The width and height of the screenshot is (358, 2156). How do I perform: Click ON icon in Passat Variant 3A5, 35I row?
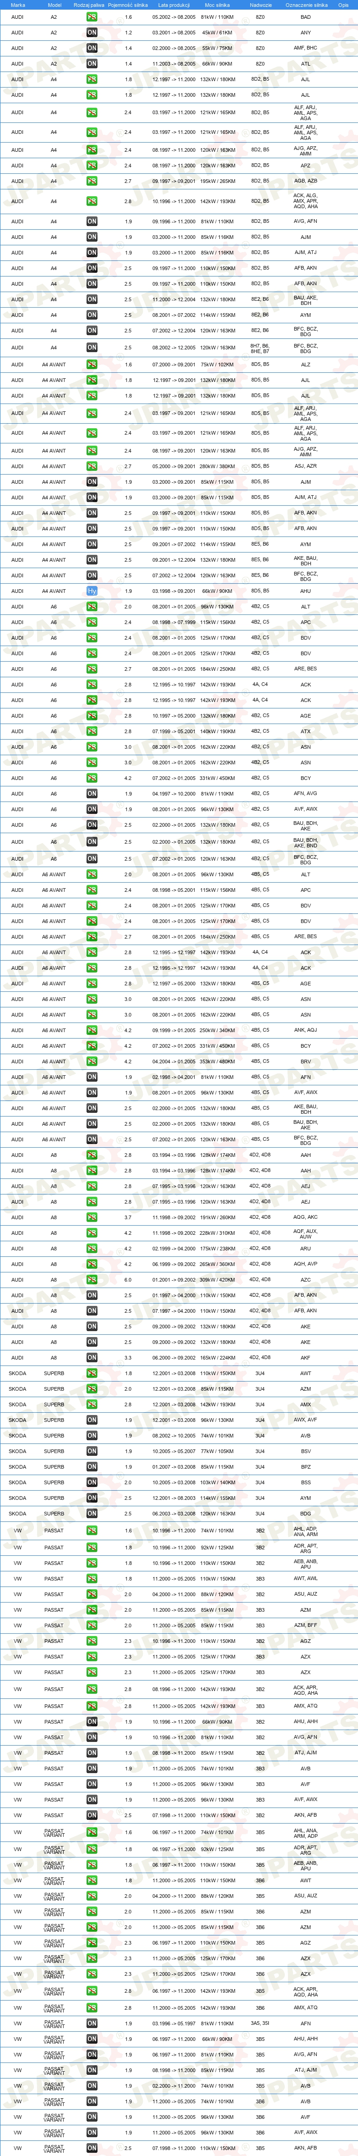(92, 2024)
